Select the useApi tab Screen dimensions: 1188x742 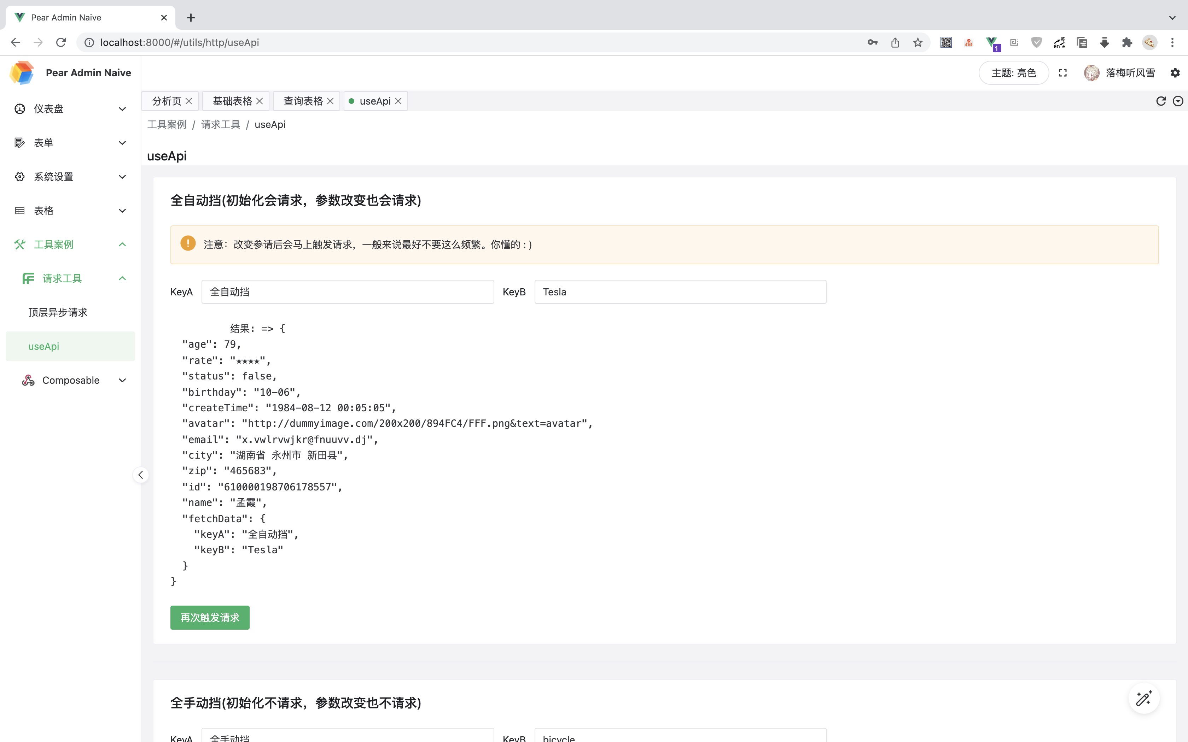pos(375,101)
